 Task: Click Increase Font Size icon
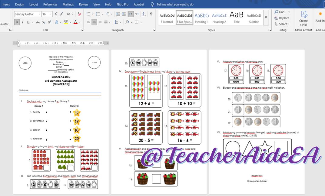(56, 14)
